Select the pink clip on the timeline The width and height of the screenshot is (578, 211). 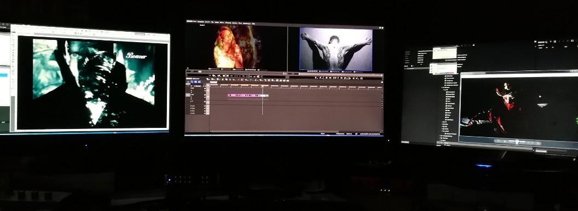248,95
